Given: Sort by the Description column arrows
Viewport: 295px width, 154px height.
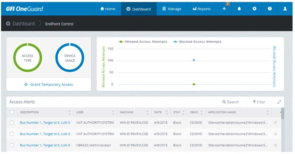Looking at the screenshot, I should 69,112.
